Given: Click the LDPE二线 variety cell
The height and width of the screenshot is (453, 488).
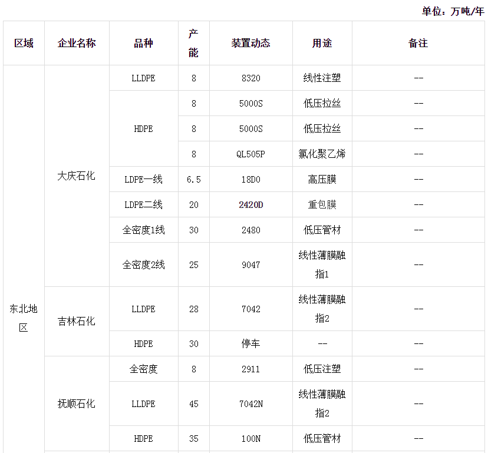Looking at the screenshot, I should [x=143, y=205].
